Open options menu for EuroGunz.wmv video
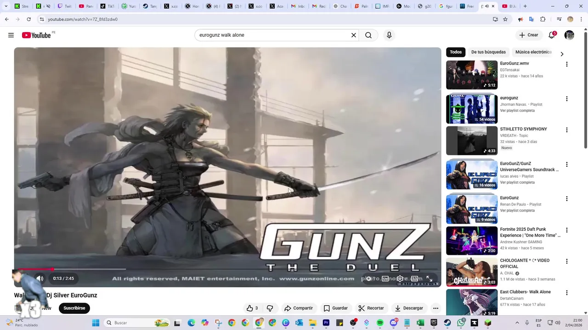 pyautogui.click(x=566, y=64)
